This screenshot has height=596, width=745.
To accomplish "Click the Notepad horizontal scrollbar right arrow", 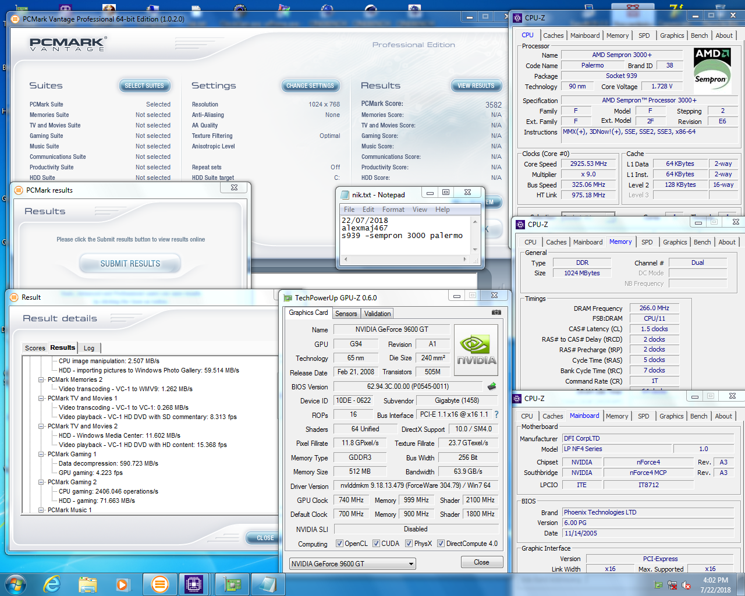I will click(464, 259).
